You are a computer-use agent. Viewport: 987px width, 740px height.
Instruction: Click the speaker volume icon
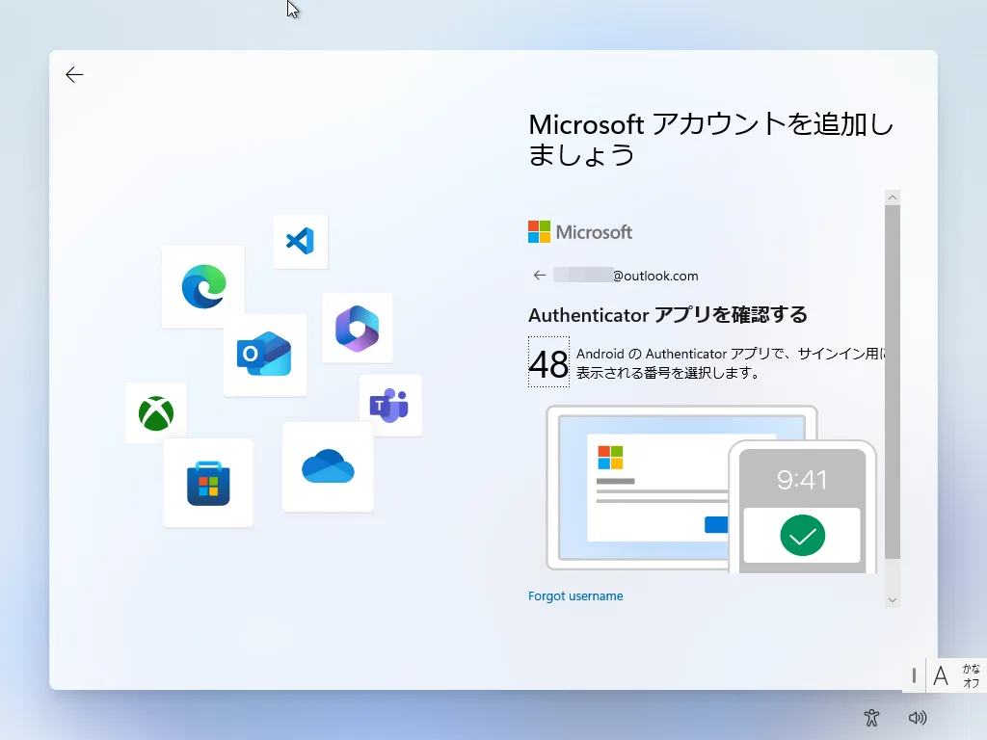pyautogui.click(x=918, y=718)
